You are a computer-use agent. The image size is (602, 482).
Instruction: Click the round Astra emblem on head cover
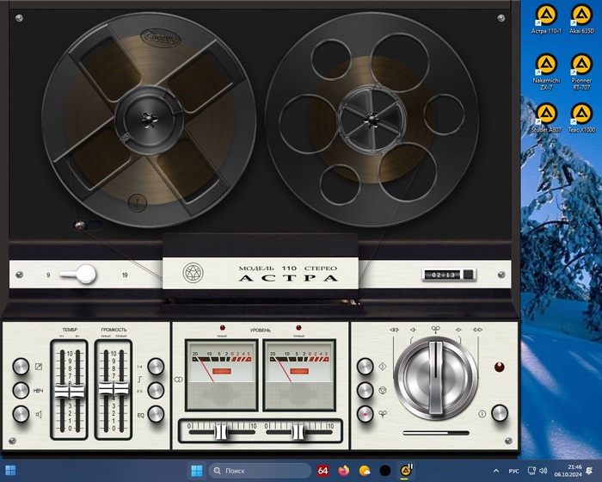coord(193,273)
